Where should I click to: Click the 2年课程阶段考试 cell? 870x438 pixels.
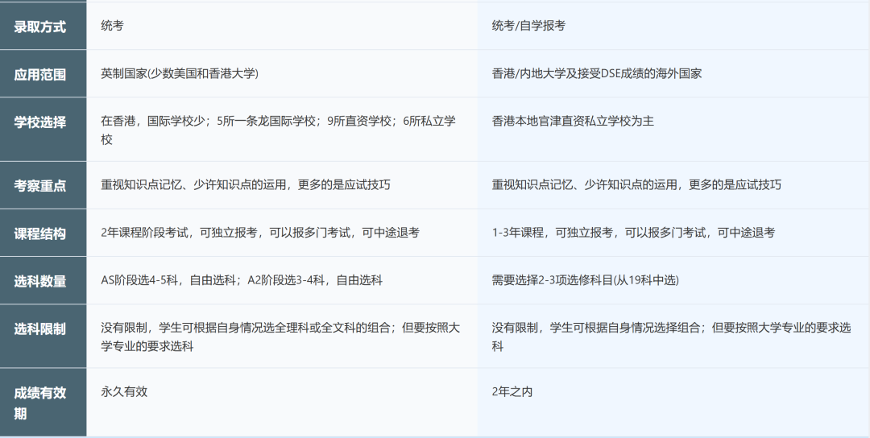pos(282,233)
